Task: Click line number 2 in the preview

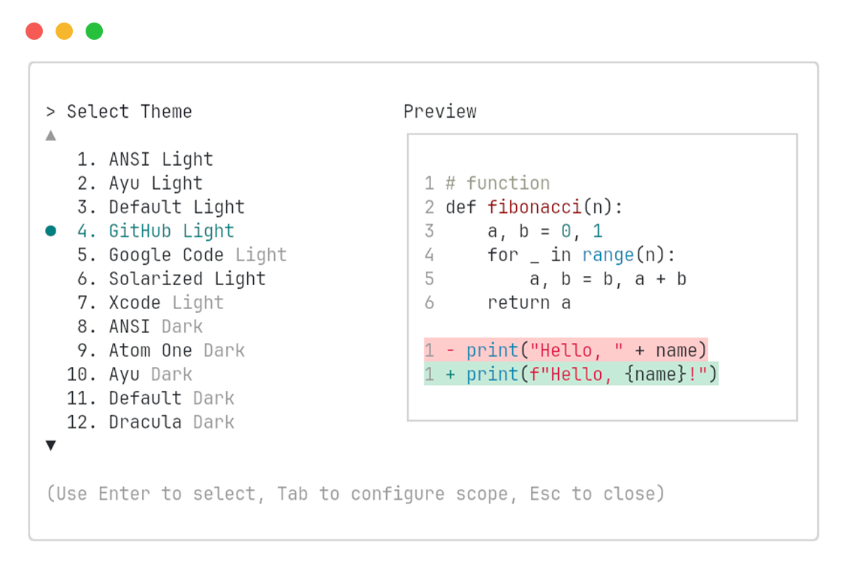Action: [x=429, y=206]
